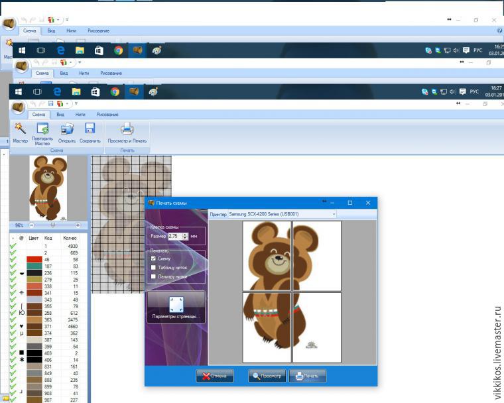Click the code 907 cell in thread table
The image size is (504, 403).
pyautogui.click(x=48, y=400)
